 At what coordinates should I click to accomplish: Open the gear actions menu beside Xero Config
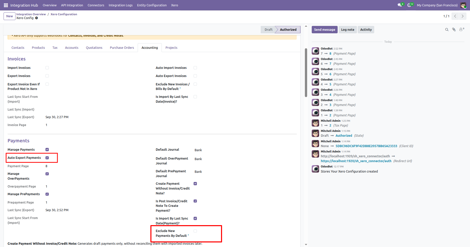click(x=37, y=18)
